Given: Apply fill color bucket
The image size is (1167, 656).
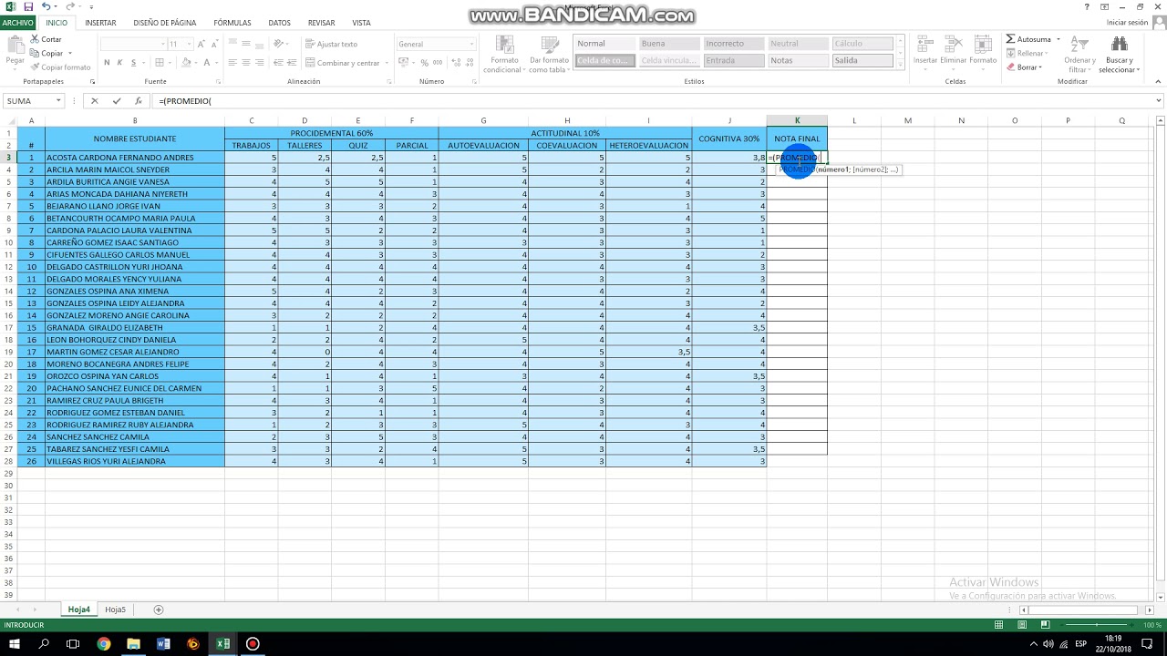Looking at the screenshot, I should coord(186,62).
